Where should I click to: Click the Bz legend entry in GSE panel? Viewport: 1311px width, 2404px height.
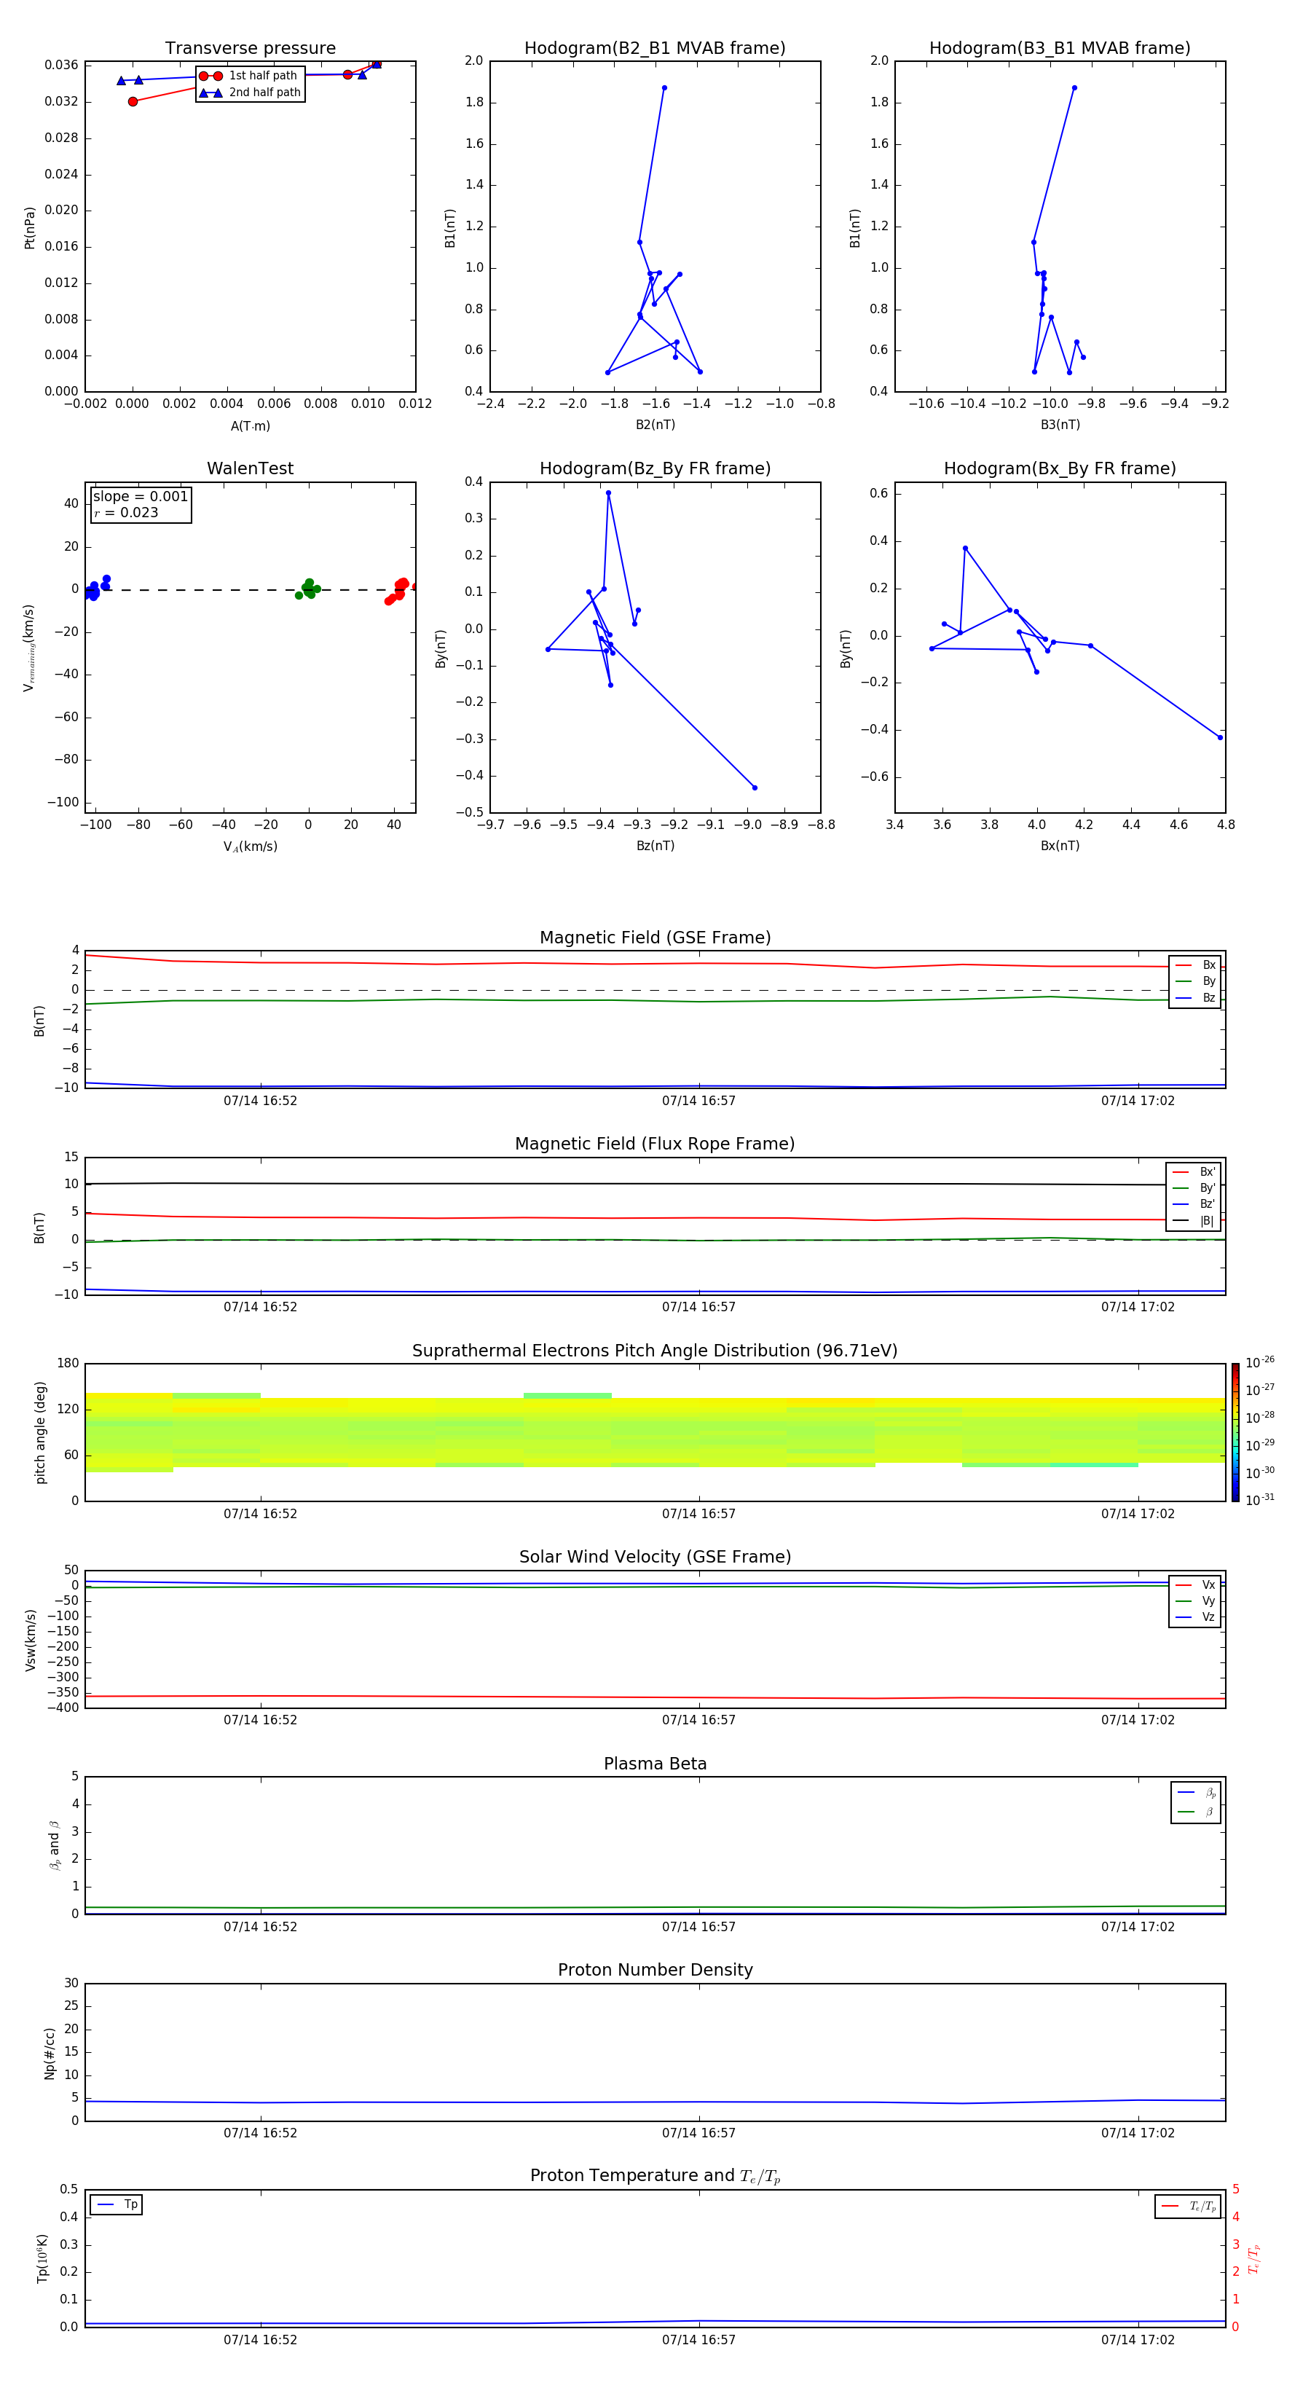point(1195,997)
